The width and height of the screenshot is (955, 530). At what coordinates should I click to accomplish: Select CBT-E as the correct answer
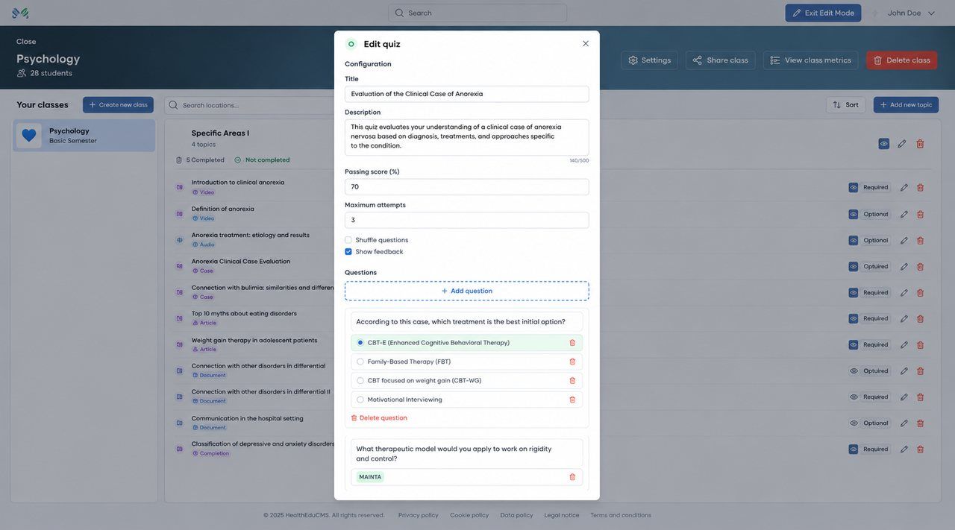(x=360, y=343)
